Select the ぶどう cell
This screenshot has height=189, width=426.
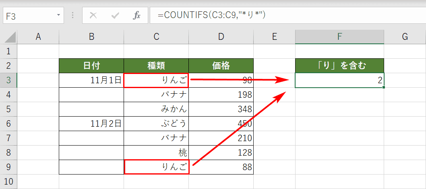click(x=156, y=123)
